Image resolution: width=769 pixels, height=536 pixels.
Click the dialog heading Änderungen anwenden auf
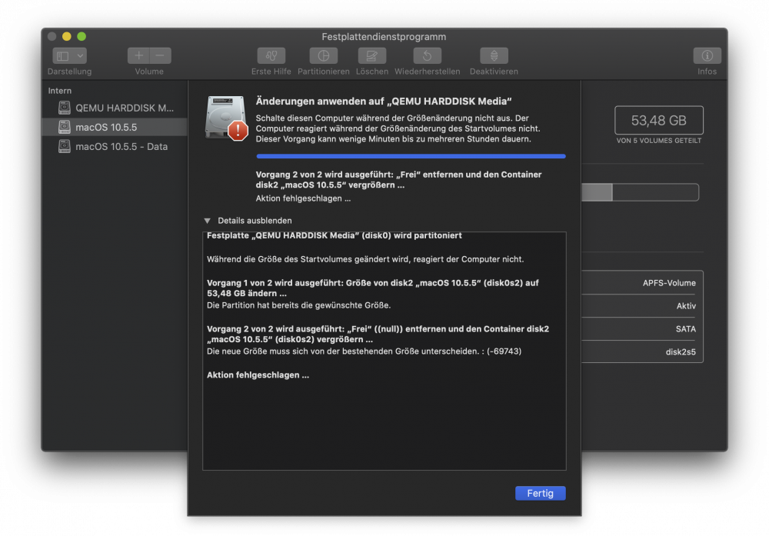click(x=384, y=102)
